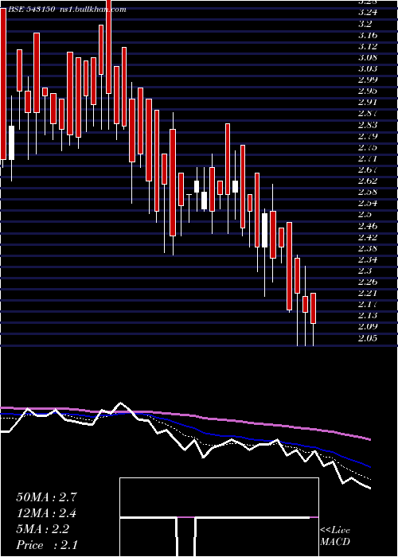The height and width of the screenshot is (557, 398).
Task: Click the 2.95 price level label
Action: point(368,91)
